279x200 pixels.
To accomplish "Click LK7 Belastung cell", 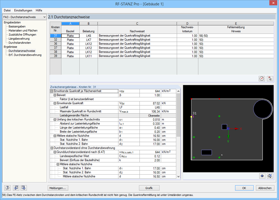I will (89, 40).
